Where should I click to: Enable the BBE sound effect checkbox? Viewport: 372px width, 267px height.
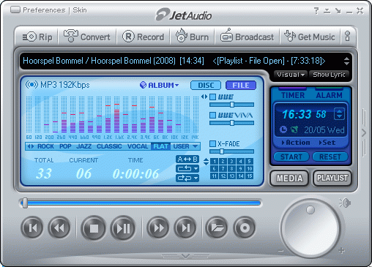pos(213,97)
